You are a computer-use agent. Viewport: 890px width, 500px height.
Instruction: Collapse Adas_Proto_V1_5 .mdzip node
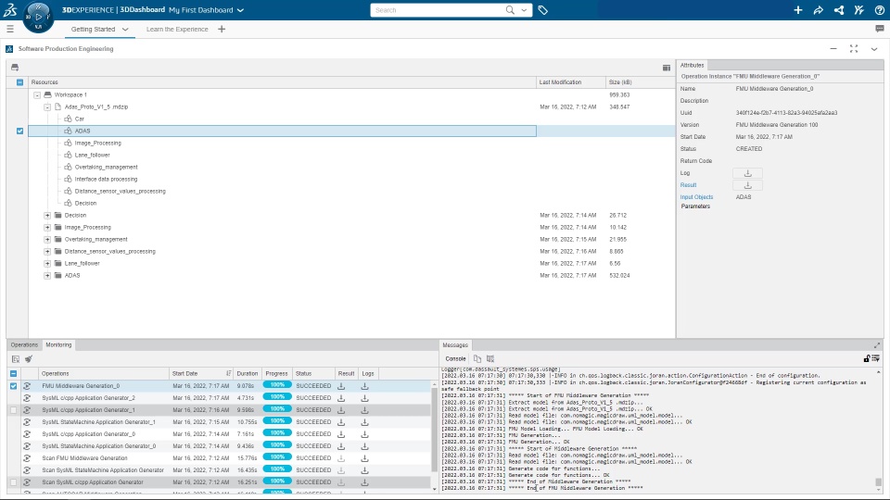pyautogui.click(x=47, y=106)
